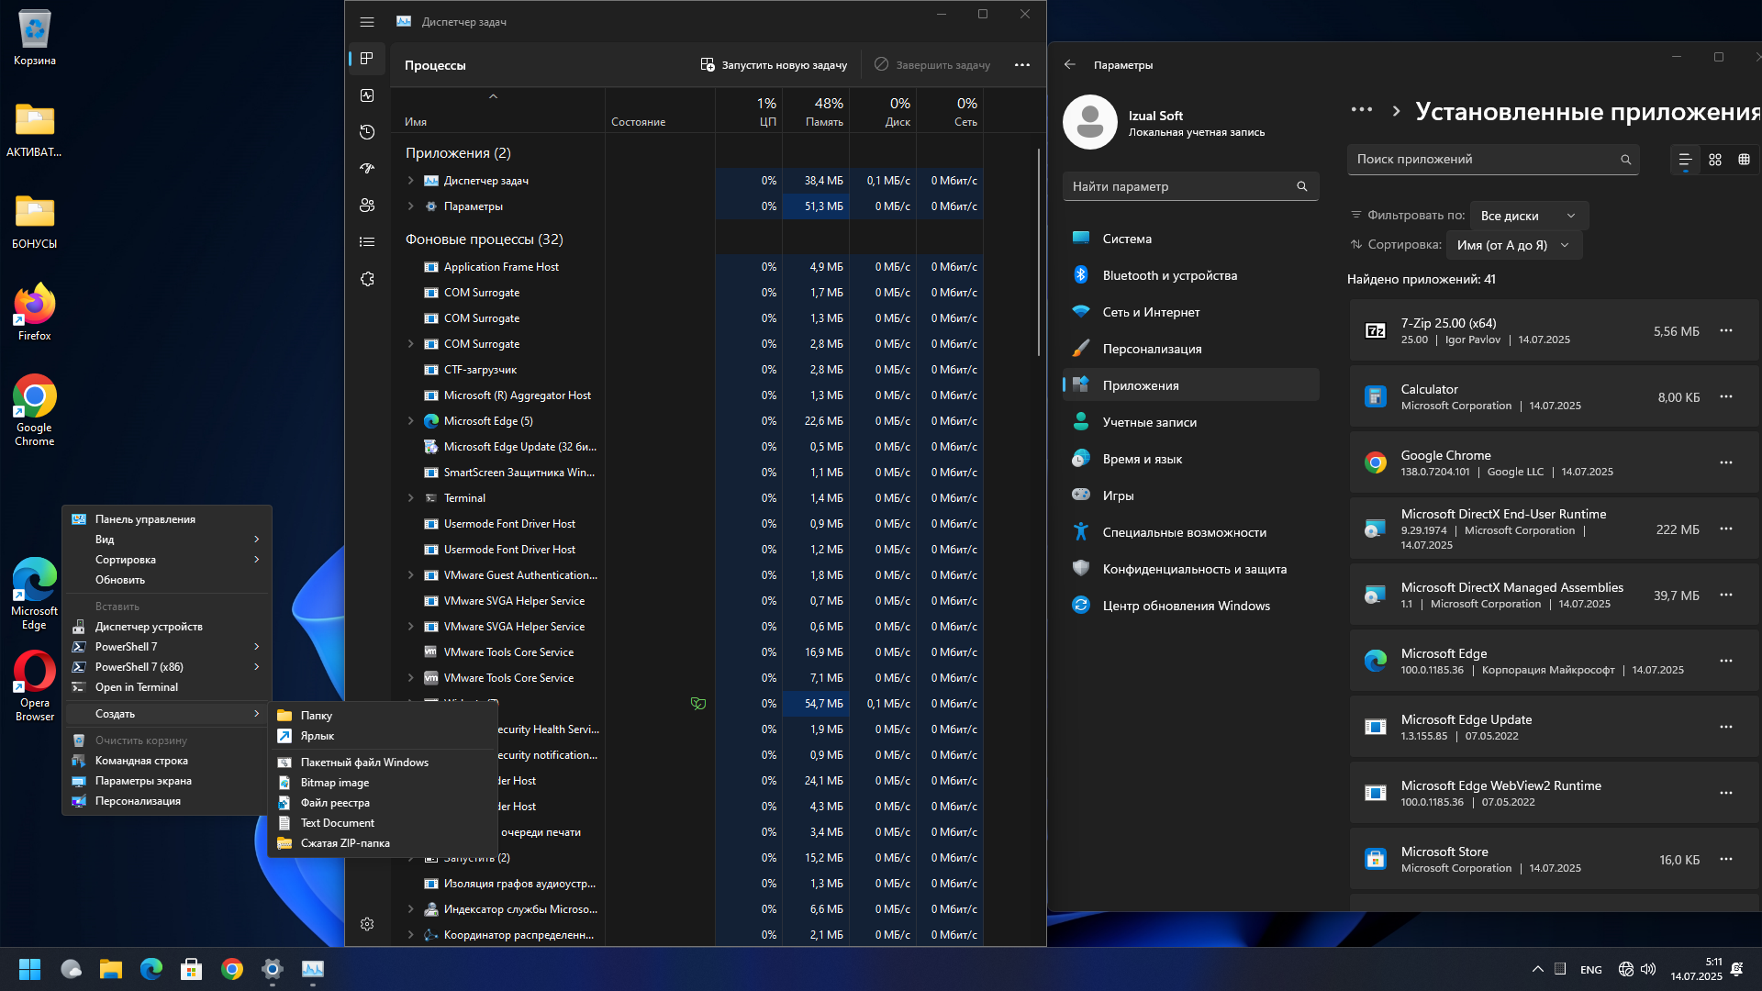Open Users page in Task Manager sidebar
The width and height of the screenshot is (1762, 991).
tap(367, 206)
